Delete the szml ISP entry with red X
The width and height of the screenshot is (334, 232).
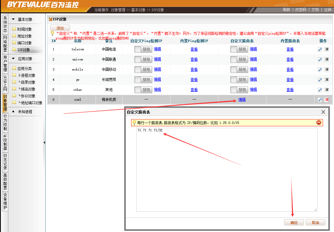pos(327,100)
